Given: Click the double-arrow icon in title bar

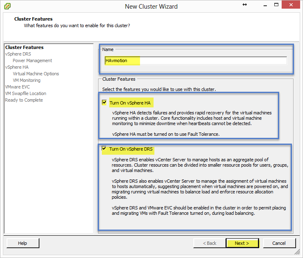Looking at the screenshot, I should point(245,5).
